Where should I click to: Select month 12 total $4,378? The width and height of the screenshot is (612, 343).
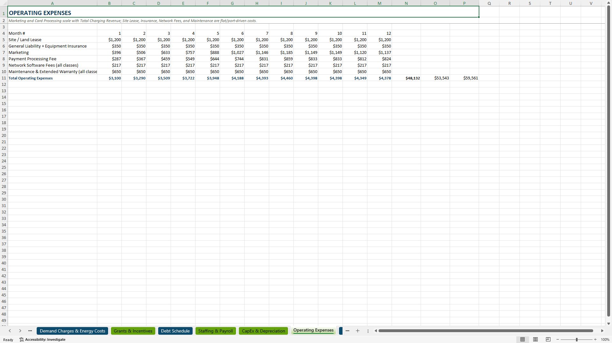point(380,78)
